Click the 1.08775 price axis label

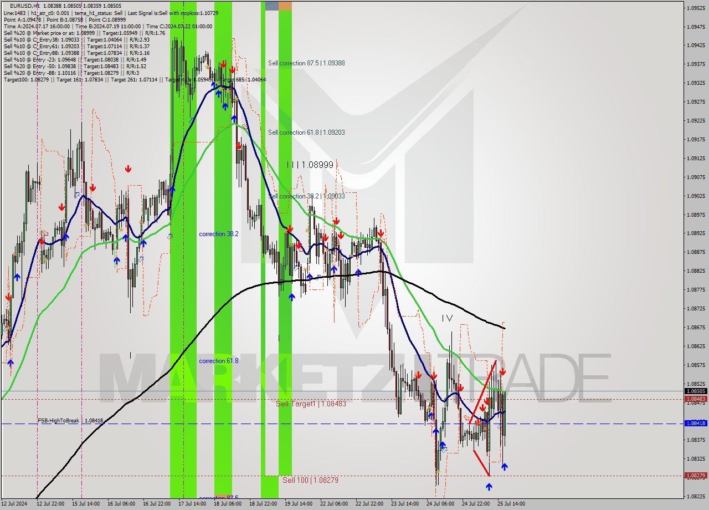[696, 289]
